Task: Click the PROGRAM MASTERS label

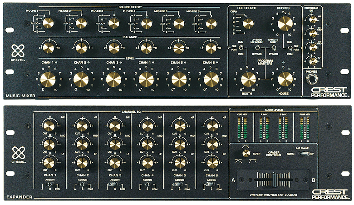Action: 265,62
